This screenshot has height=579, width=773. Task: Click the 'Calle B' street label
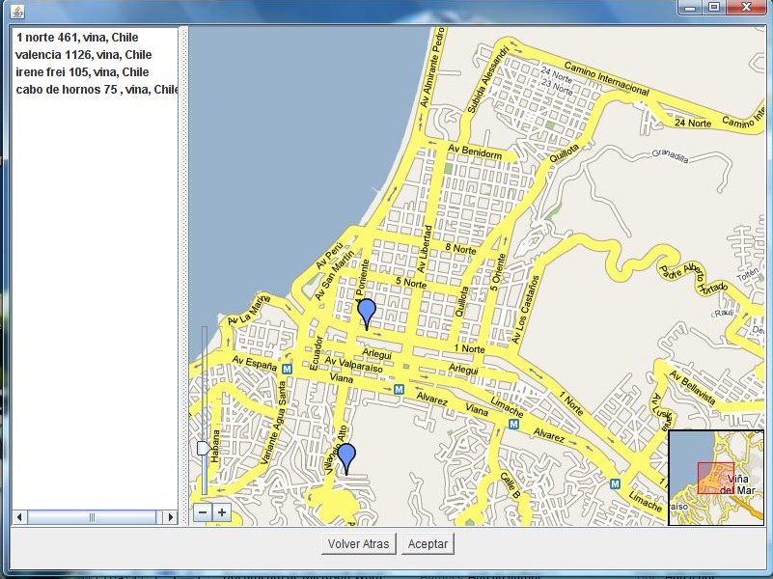pyautogui.click(x=511, y=485)
